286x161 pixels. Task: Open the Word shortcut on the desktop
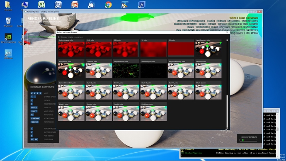click(x=58, y=5)
